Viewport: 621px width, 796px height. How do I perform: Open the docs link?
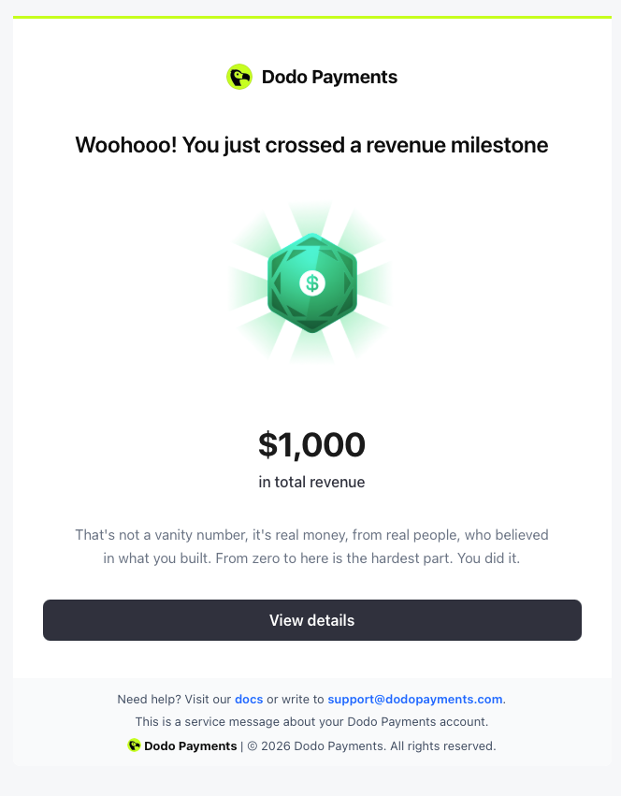(x=249, y=699)
